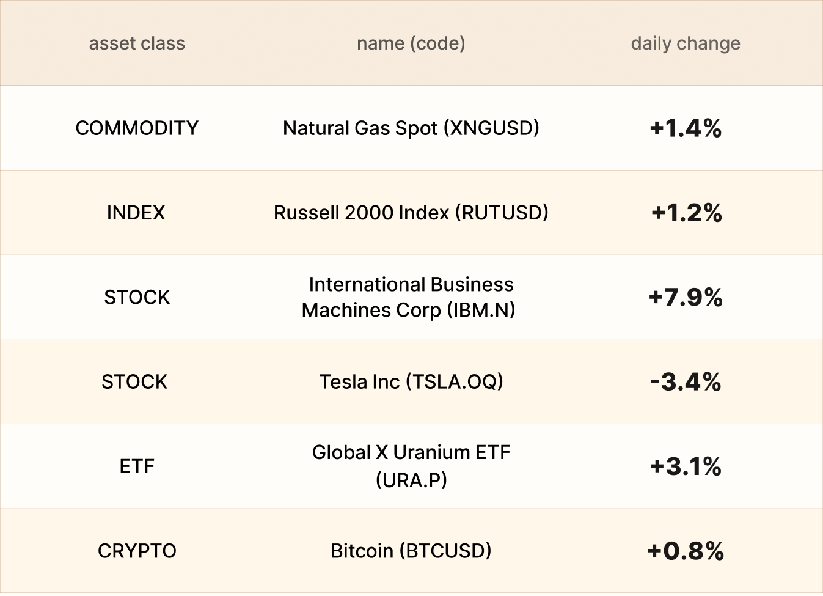This screenshot has width=823, height=596.
Task: Open Bitcoin (BTCUSD) entry
Action: click(x=411, y=551)
